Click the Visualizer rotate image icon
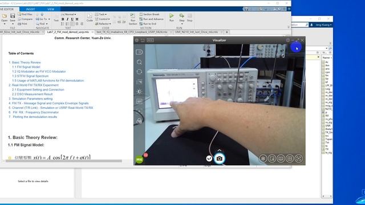The height and width of the screenshot is (205, 365). (139, 72)
